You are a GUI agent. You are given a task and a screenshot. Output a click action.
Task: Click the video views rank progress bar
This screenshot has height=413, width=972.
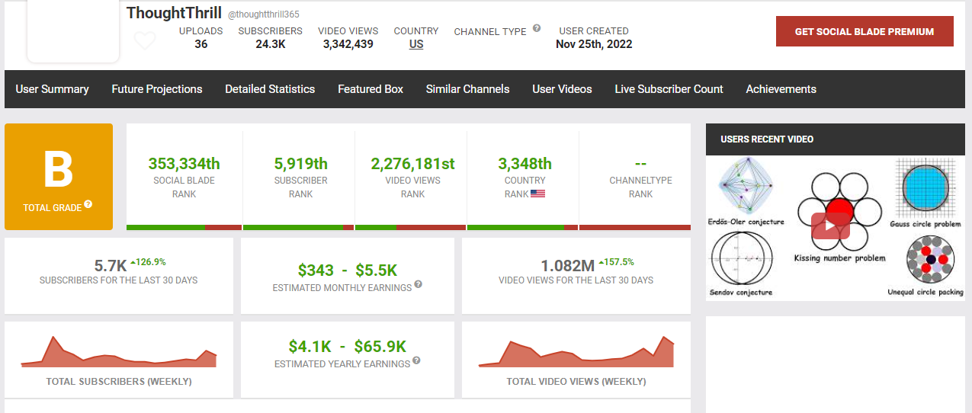click(410, 227)
